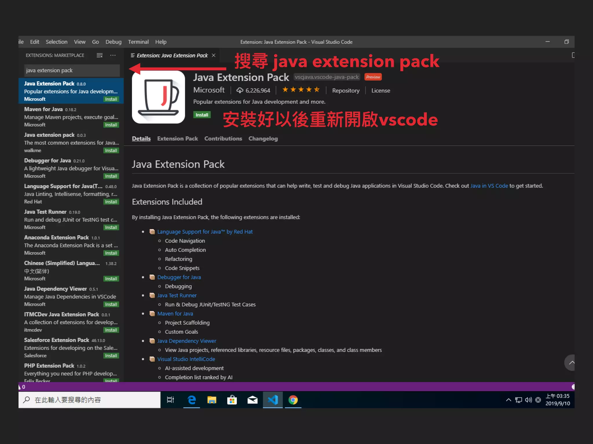The image size is (593, 444).
Task: Open the License link
Action: pos(381,90)
